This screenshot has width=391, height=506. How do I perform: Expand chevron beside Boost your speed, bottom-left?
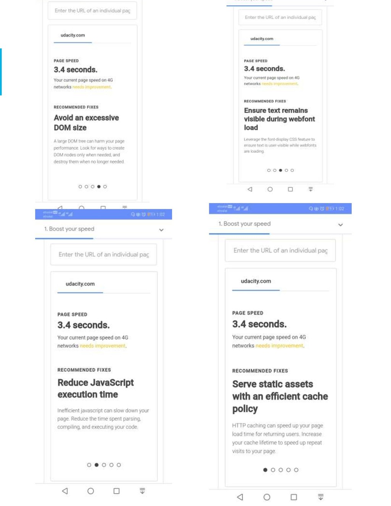pos(162,230)
